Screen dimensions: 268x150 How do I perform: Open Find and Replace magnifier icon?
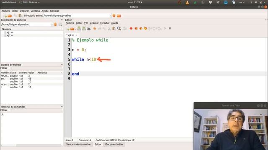click(x=119, y=29)
